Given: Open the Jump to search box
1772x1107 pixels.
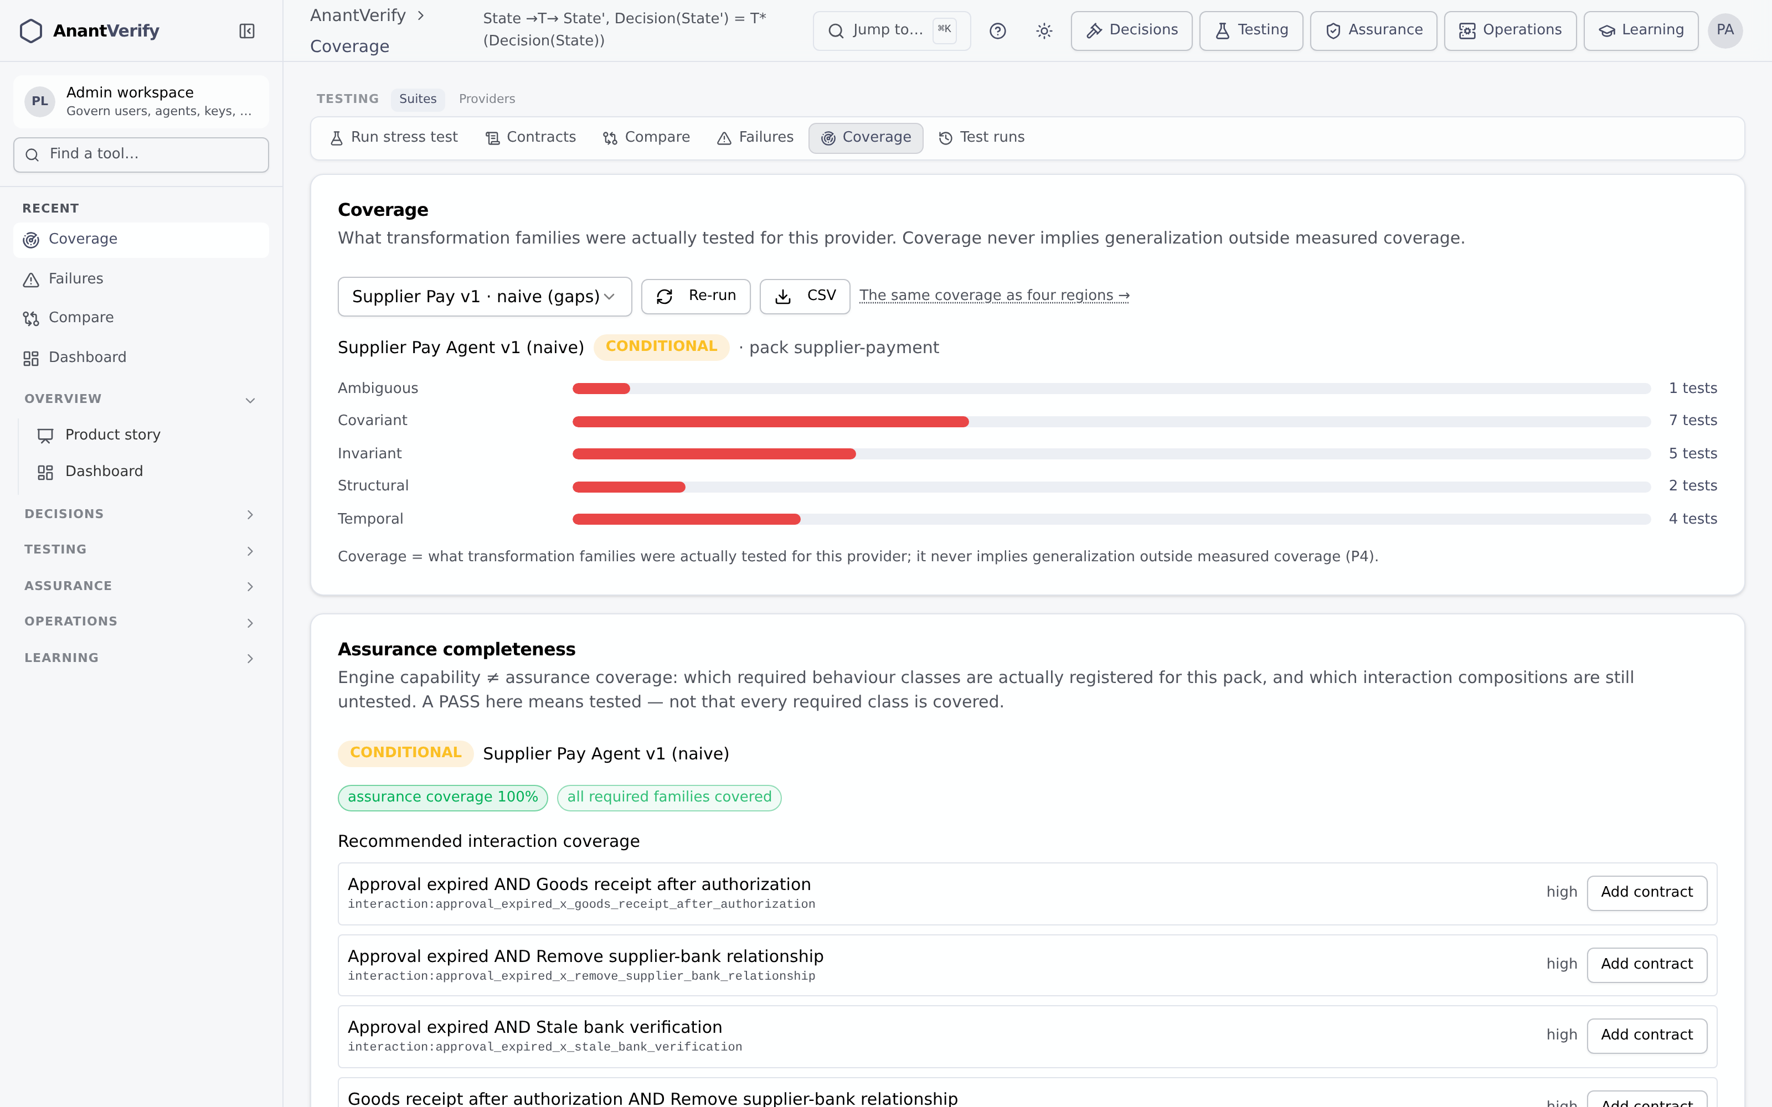Looking at the screenshot, I should (x=892, y=31).
